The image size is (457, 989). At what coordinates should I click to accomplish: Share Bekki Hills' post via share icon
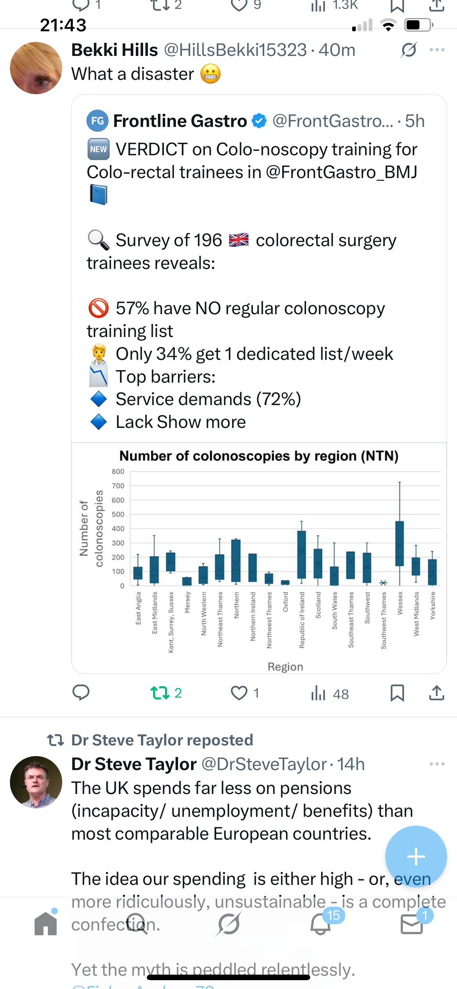point(437,692)
